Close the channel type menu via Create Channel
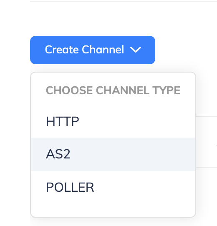The width and height of the screenshot is (217, 226). tap(93, 50)
